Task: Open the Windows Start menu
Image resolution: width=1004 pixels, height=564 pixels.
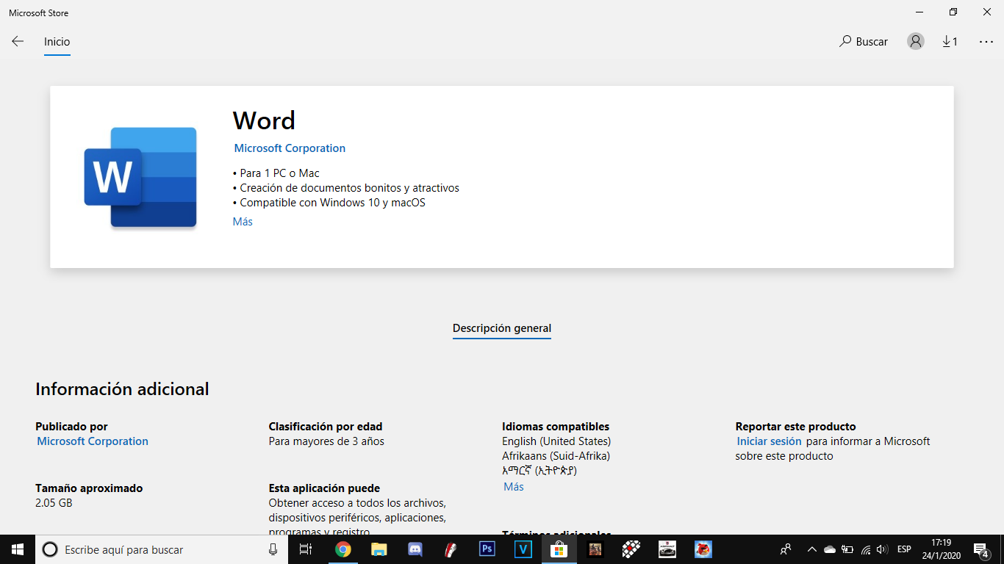Action: pyautogui.click(x=18, y=549)
